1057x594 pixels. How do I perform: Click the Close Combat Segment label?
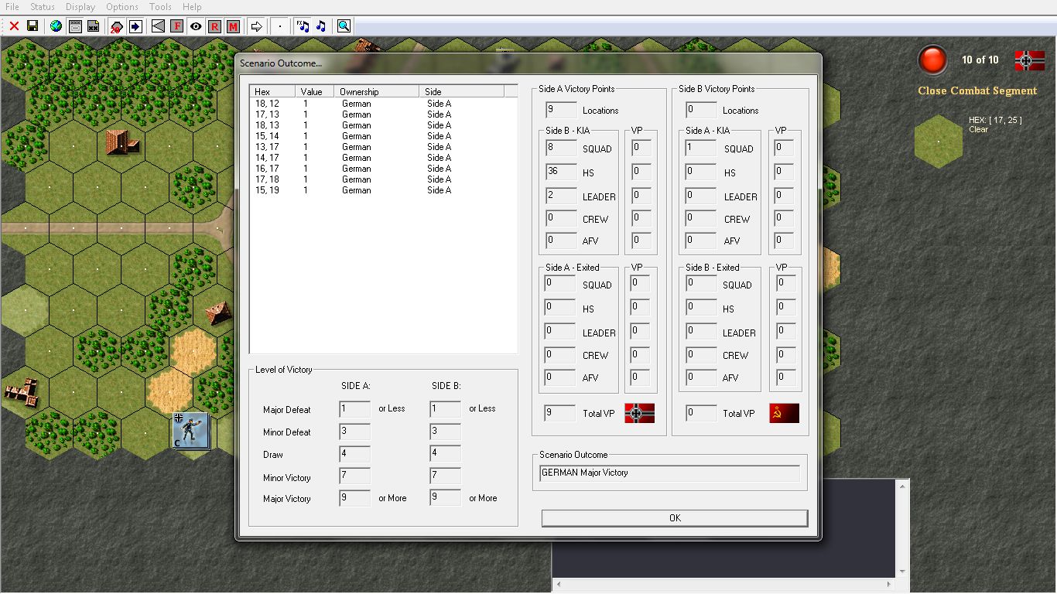coord(977,90)
